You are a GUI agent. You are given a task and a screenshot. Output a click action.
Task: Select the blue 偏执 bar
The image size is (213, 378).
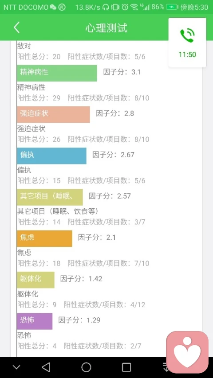coord(51,156)
